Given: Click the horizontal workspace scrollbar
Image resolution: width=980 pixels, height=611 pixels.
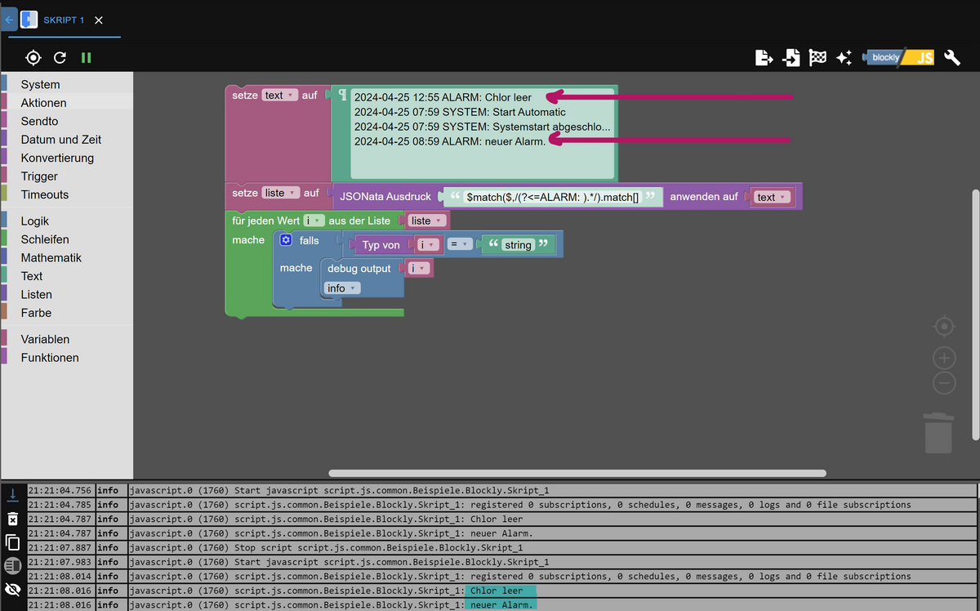Looking at the screenshot, I should tap(577, 473).
